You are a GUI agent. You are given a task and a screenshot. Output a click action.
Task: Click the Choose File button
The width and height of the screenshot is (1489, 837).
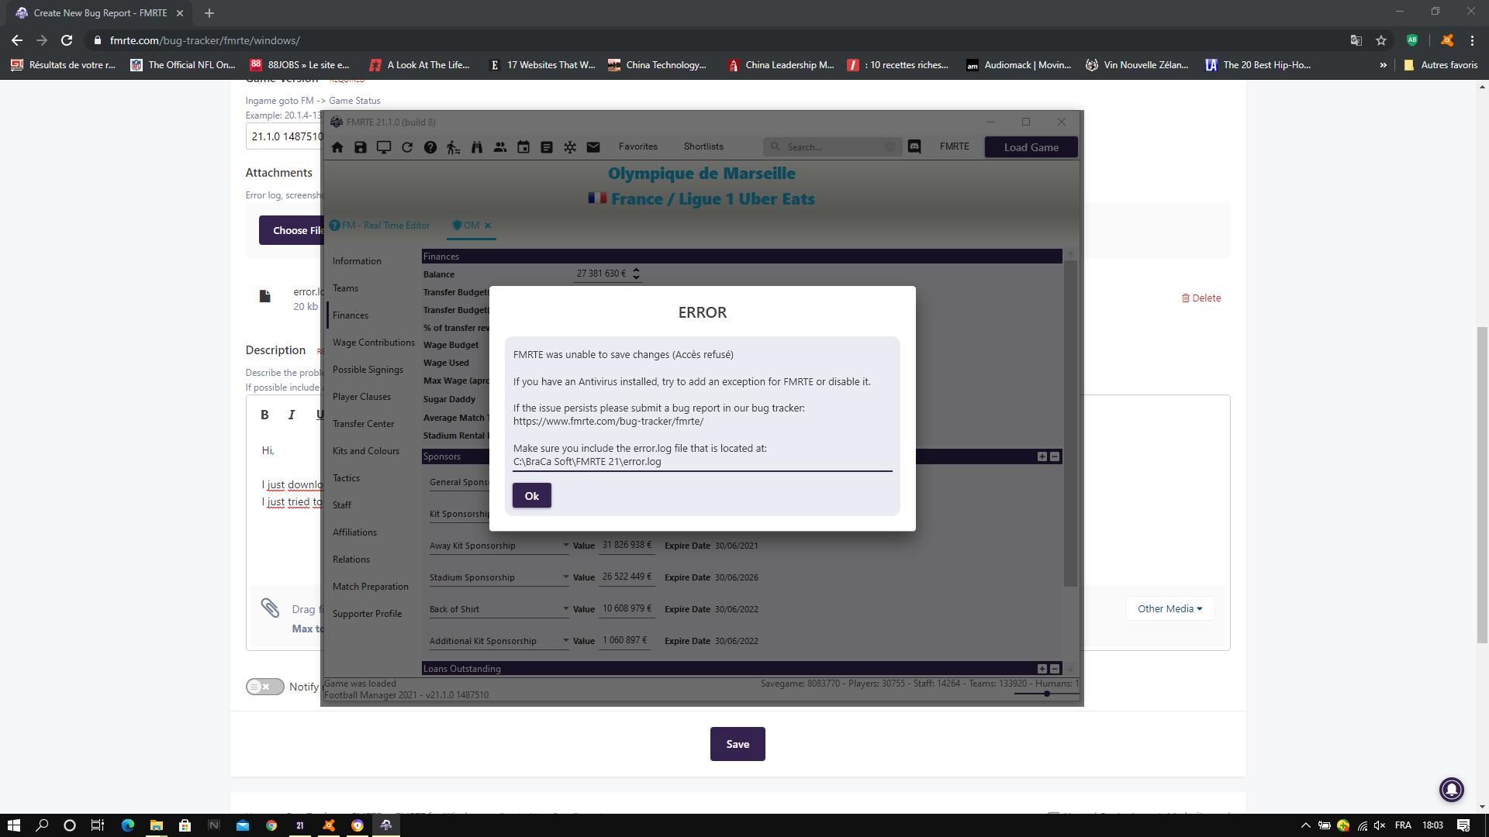click(292, 230)
